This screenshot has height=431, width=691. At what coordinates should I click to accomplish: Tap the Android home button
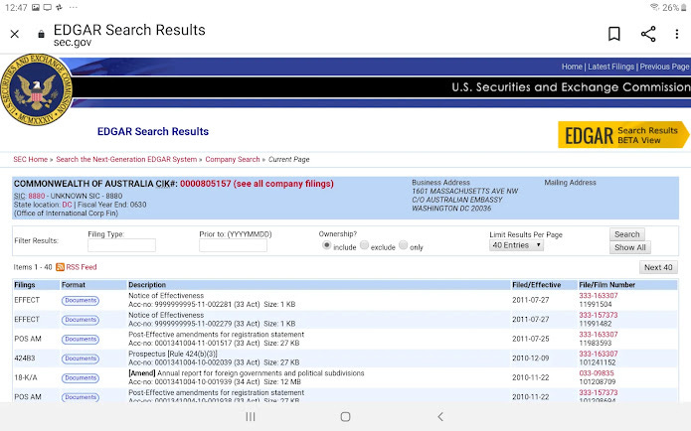[346, 416]
